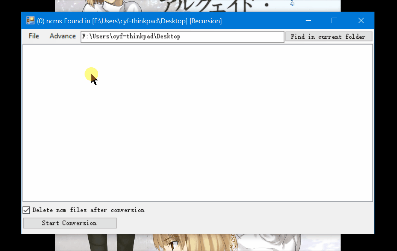Click the application icon in the title bar
The height and width of the screenshot is (251, 397).
30,21
